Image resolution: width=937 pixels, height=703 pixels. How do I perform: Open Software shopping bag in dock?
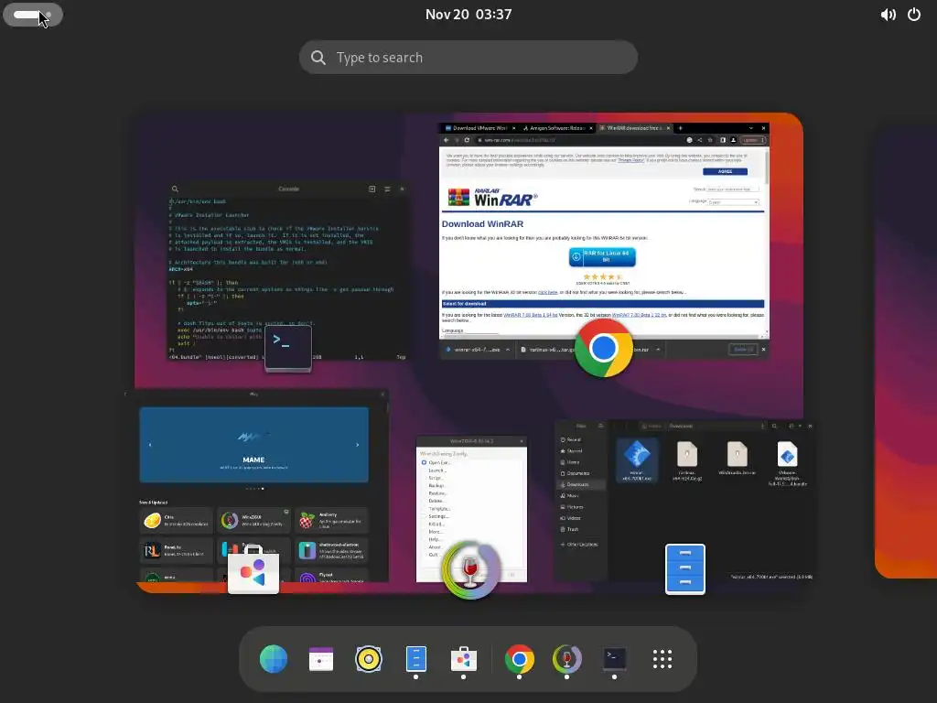coord(464,659)
